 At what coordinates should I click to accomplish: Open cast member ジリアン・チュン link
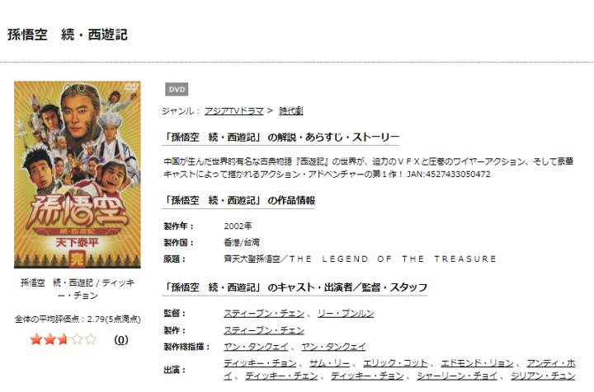click(543, 376)
